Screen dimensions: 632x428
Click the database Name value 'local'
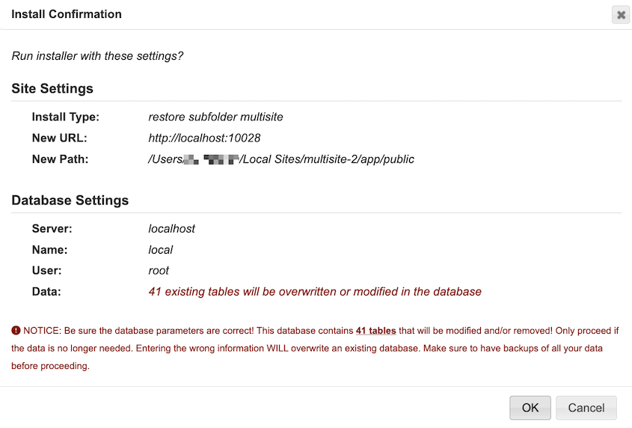point(161,249)
